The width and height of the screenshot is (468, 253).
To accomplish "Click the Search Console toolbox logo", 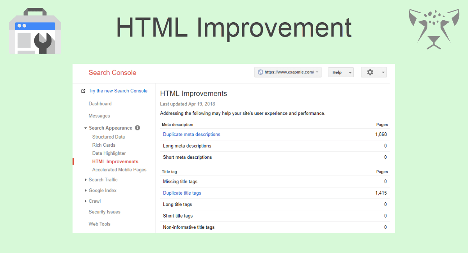I will 35,31.
